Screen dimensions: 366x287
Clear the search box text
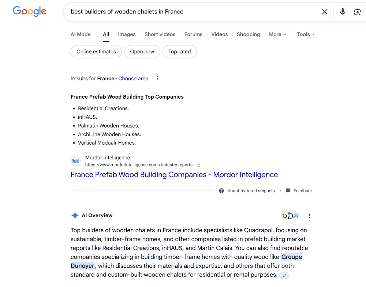click(x=324, y=12)
